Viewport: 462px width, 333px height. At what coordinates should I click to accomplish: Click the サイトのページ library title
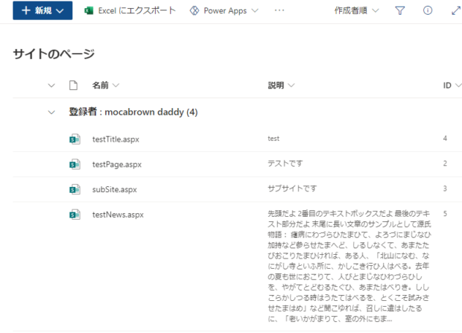click(54, 54)
